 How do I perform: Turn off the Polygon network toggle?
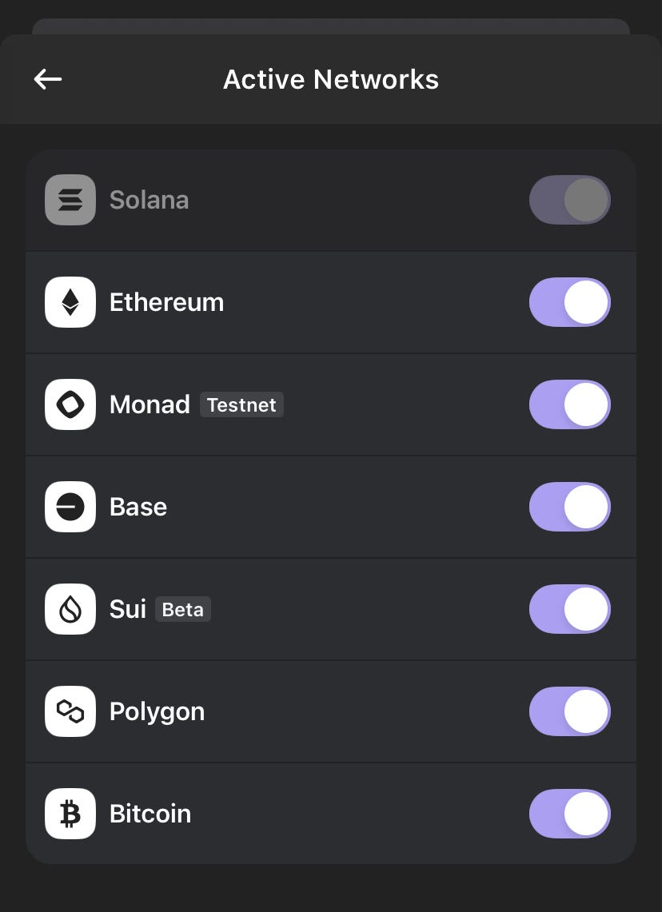(569, 711)
